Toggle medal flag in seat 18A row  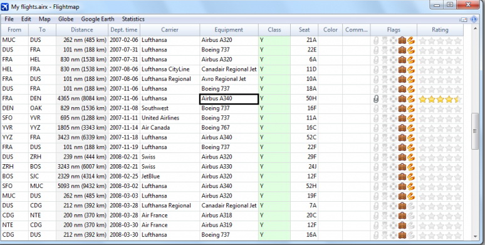[385, 90]
